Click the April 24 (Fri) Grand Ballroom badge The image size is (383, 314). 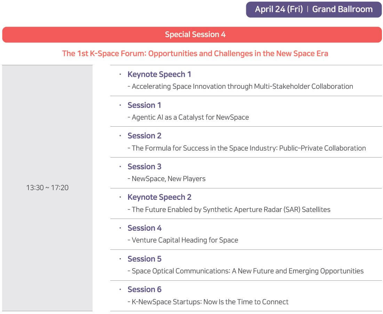click(x=314, y=9)
